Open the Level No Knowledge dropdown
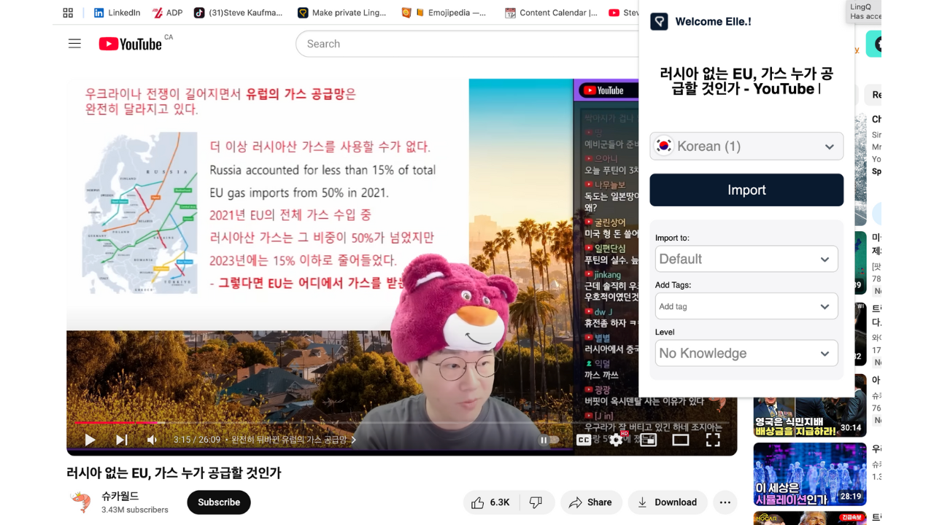This screenshot has height=525, width=934. (x=746, y=353)
